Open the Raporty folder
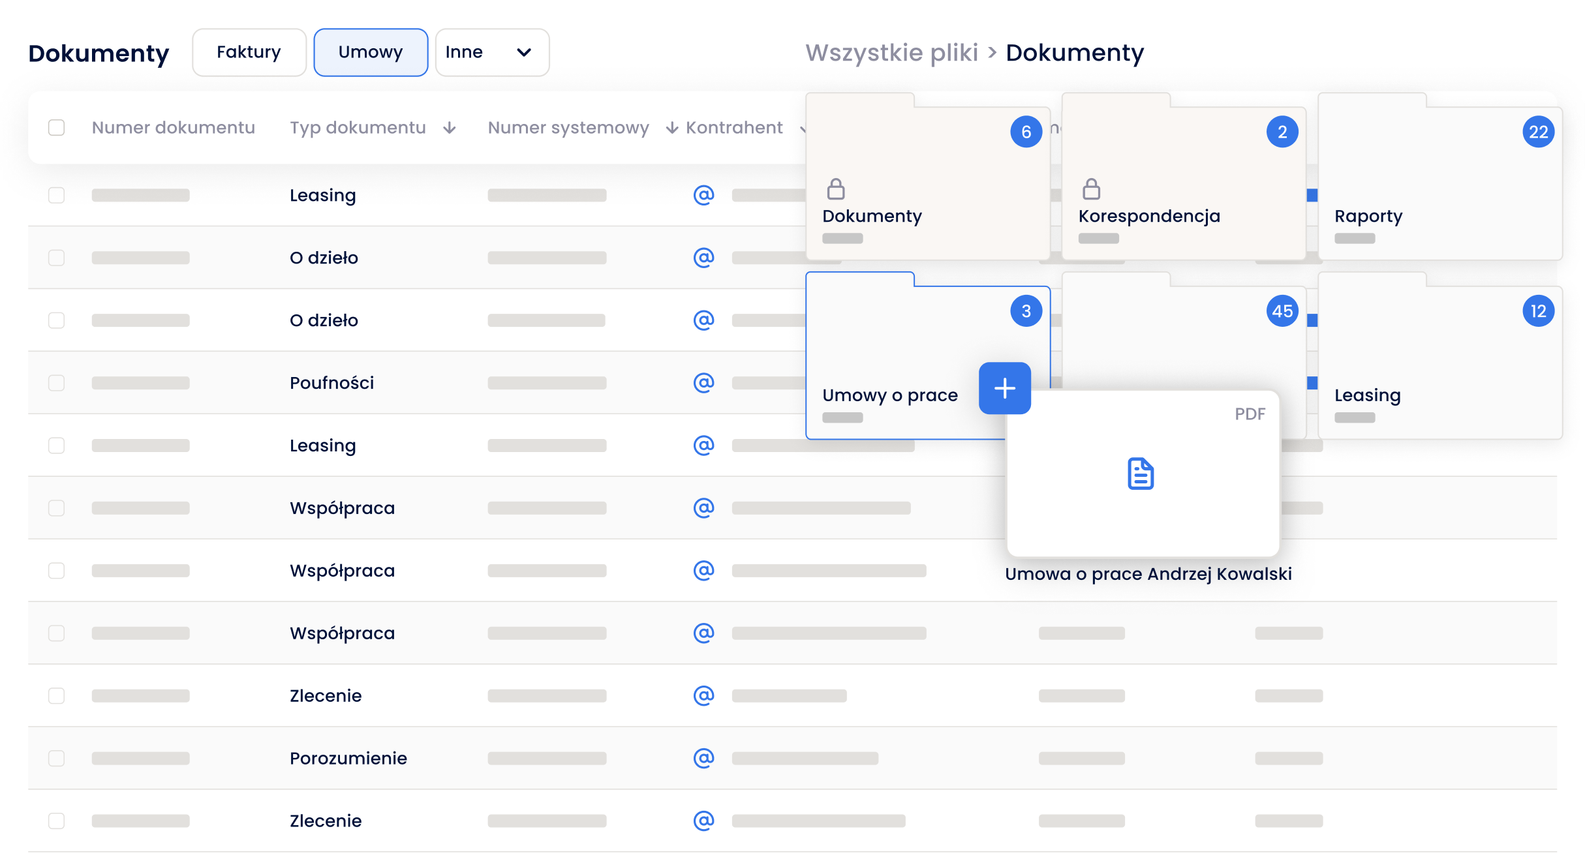The height and width of the screenshot is (863, 1585). click(x=1440, y=177)
